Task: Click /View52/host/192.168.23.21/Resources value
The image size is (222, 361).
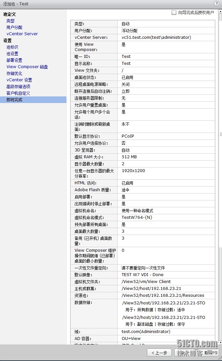Action: [163, 296]
